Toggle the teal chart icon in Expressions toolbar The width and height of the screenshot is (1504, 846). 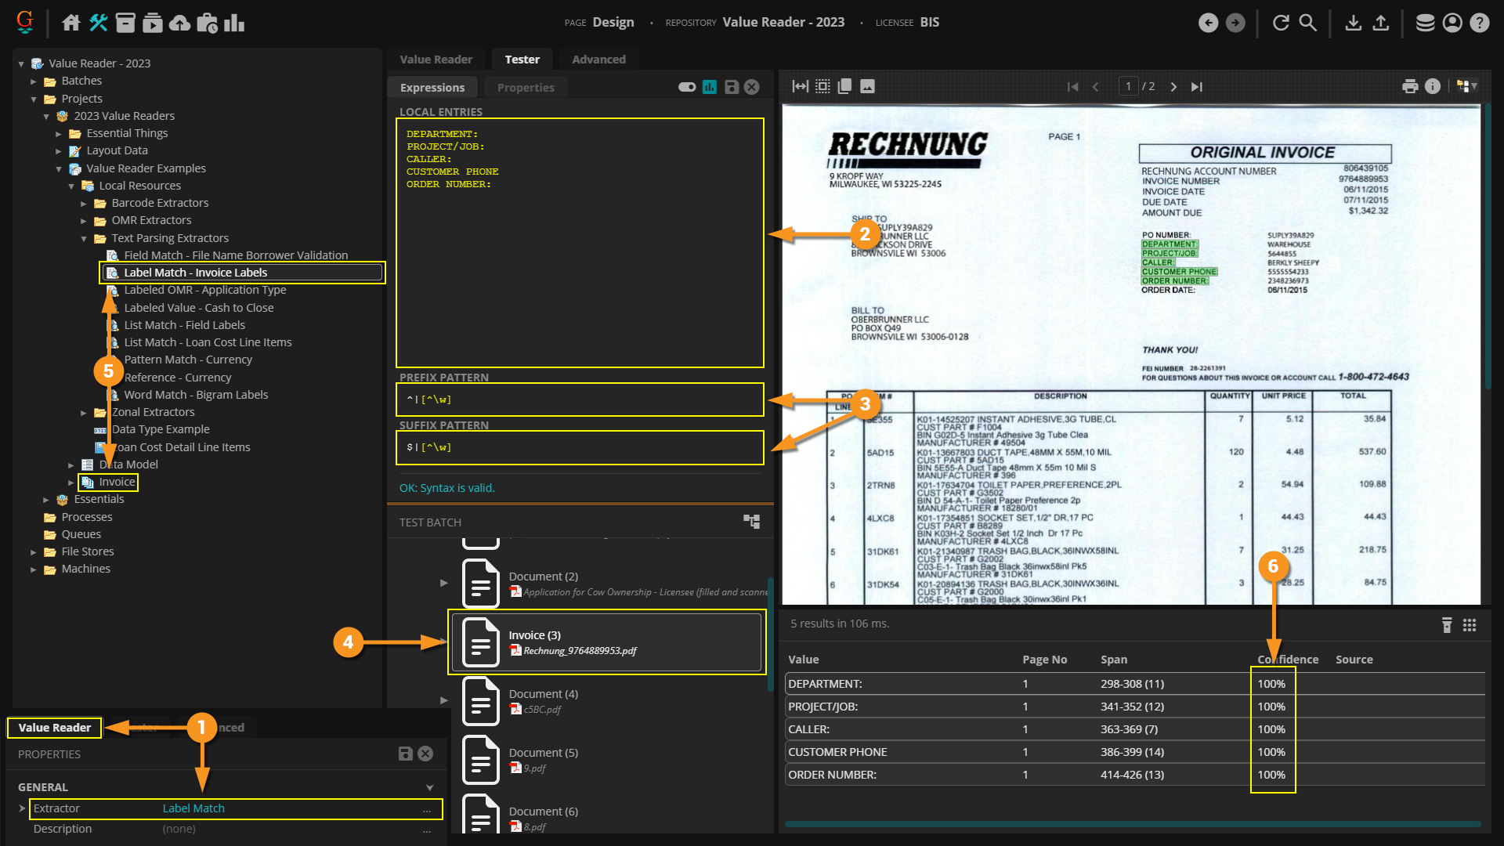[710, 87]
